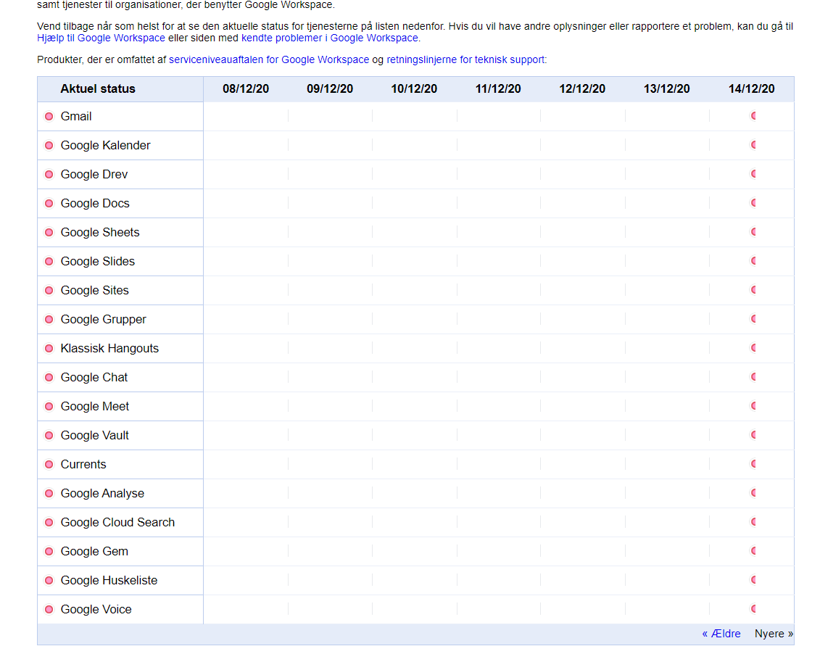Viewport: 820px width, 646px height.
Task: Click Google Voice current status dot
Action: (49, 609)
